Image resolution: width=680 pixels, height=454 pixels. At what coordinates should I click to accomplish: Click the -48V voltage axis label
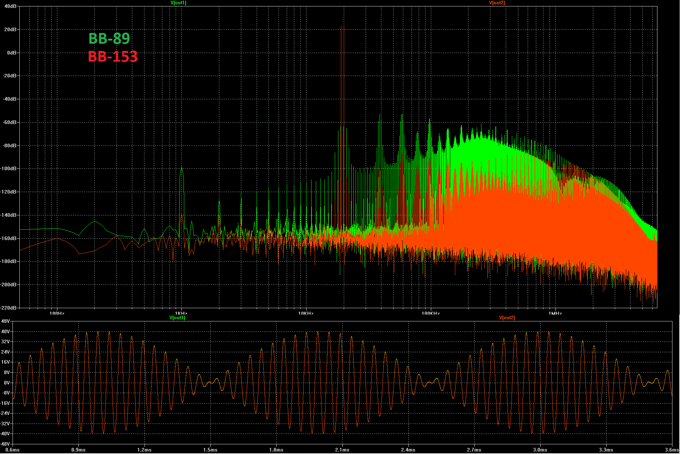(x=5, y=444)
